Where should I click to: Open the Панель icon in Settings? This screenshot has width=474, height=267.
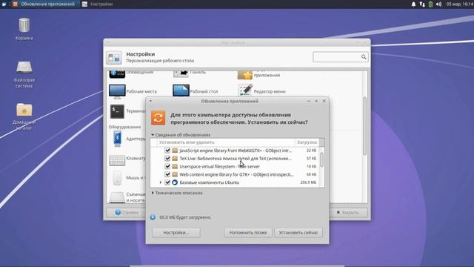tap(181, 74)
